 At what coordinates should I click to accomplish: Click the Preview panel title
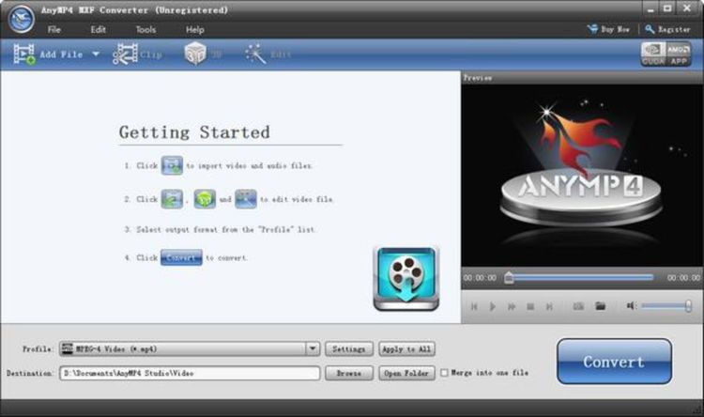[478, 78]
